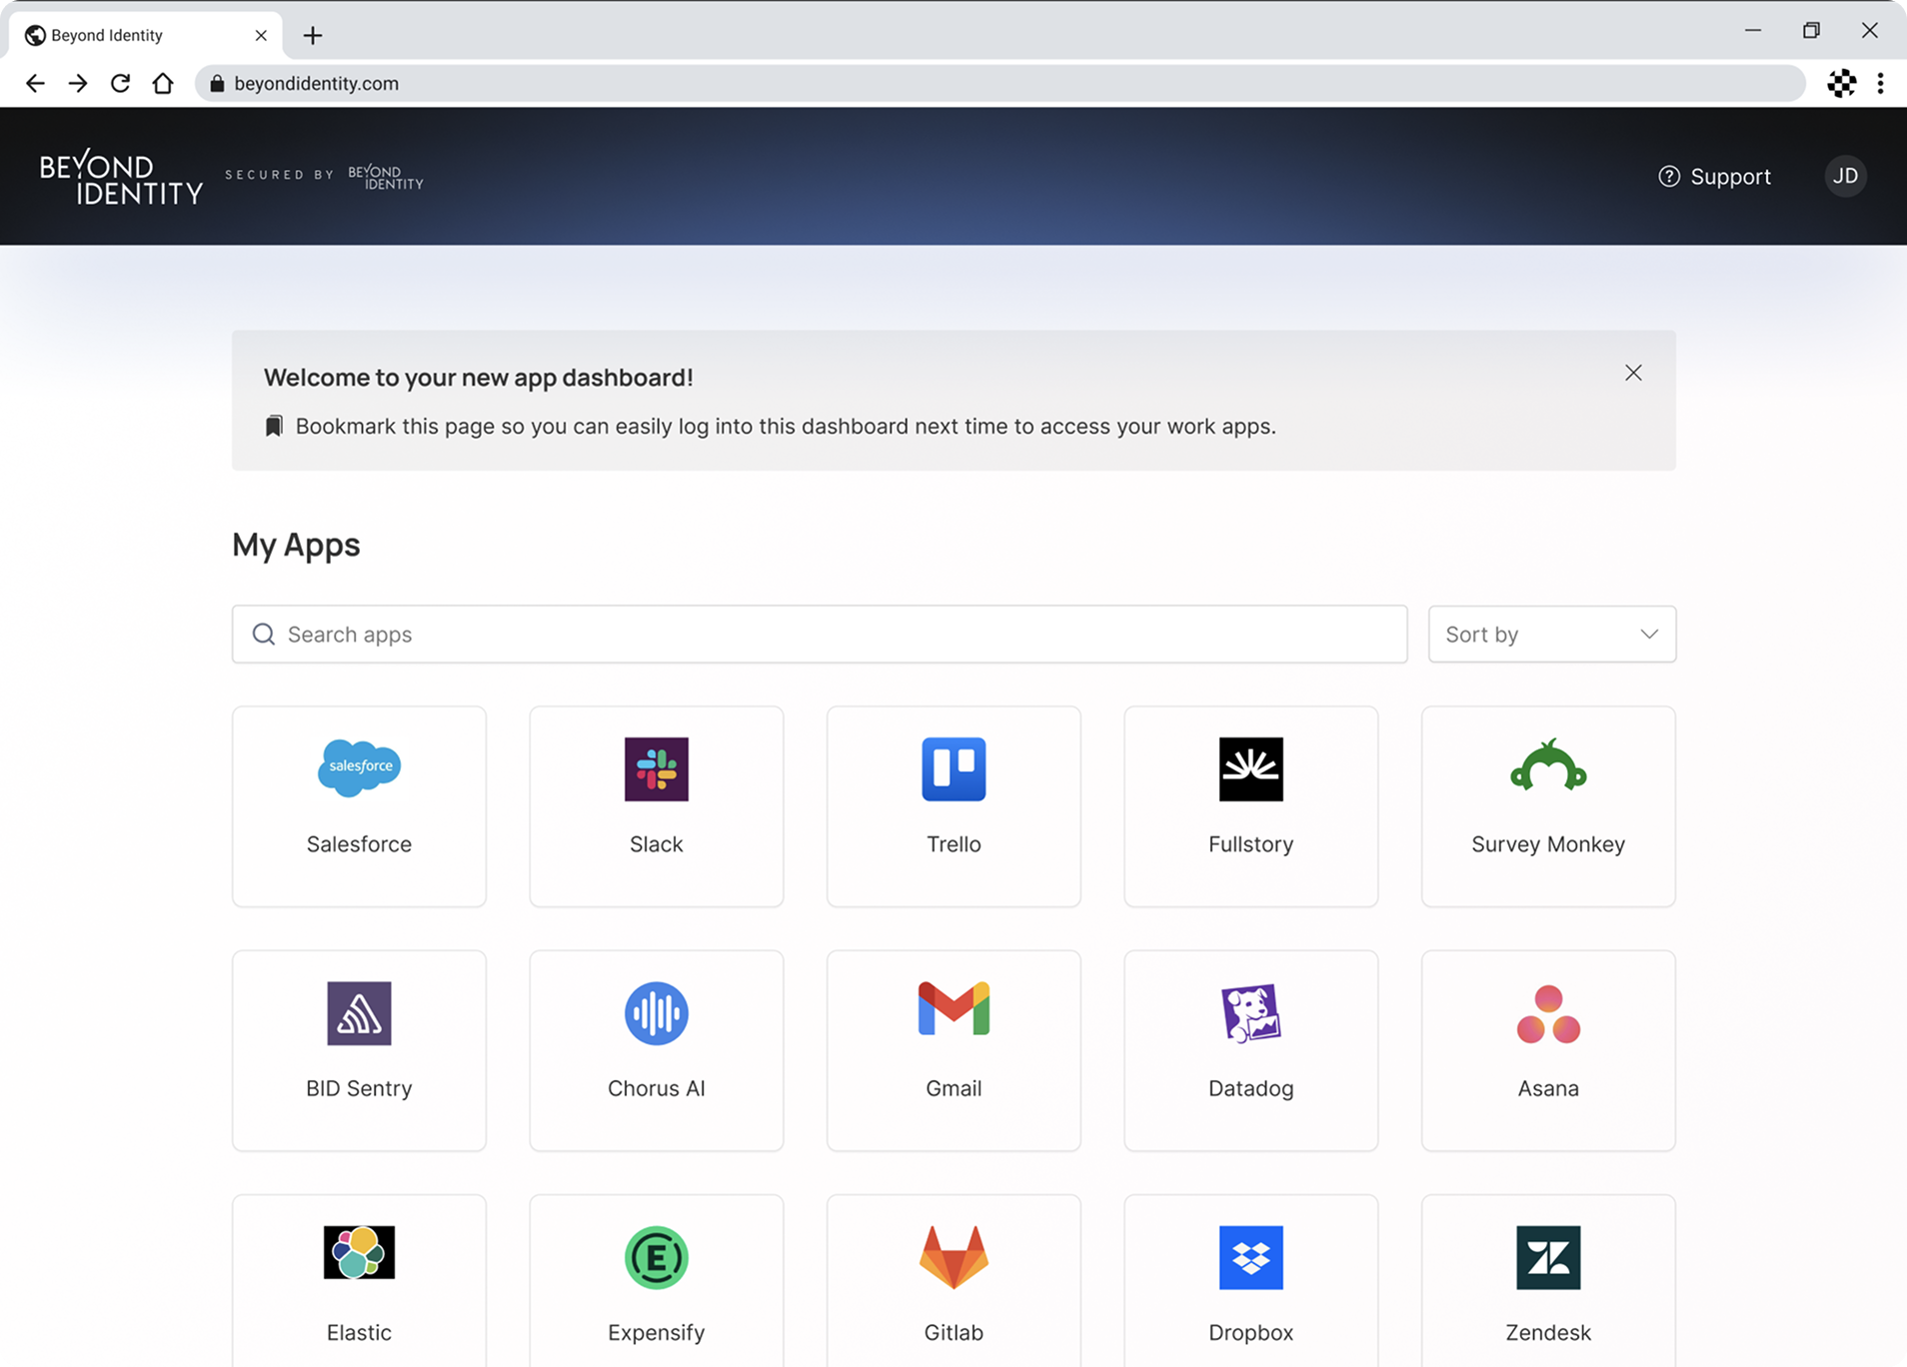Click the browser forward arrow

(x=78, y=83)
